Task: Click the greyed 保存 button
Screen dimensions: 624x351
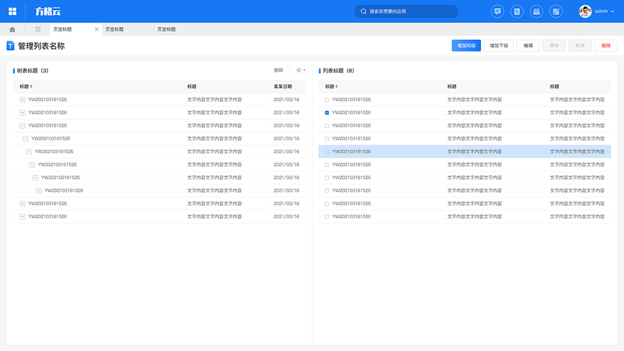Action: coord(554,46)
